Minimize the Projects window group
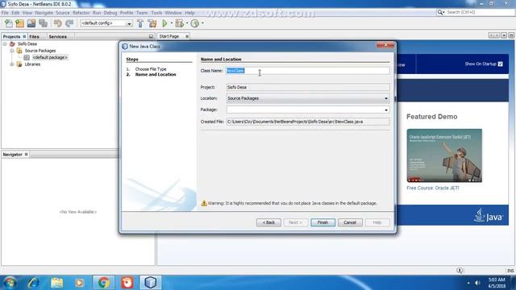The image size is (516, 290). click(151, 36)
